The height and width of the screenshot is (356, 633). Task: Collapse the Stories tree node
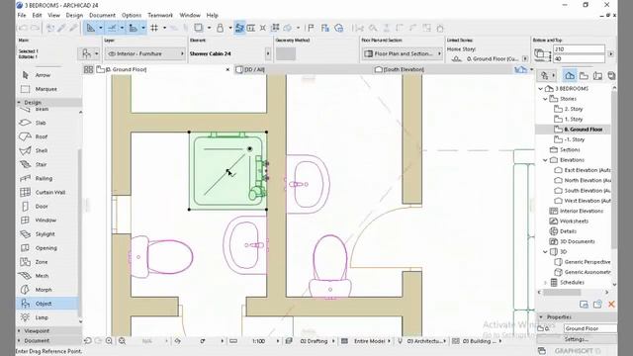point(545,99)
